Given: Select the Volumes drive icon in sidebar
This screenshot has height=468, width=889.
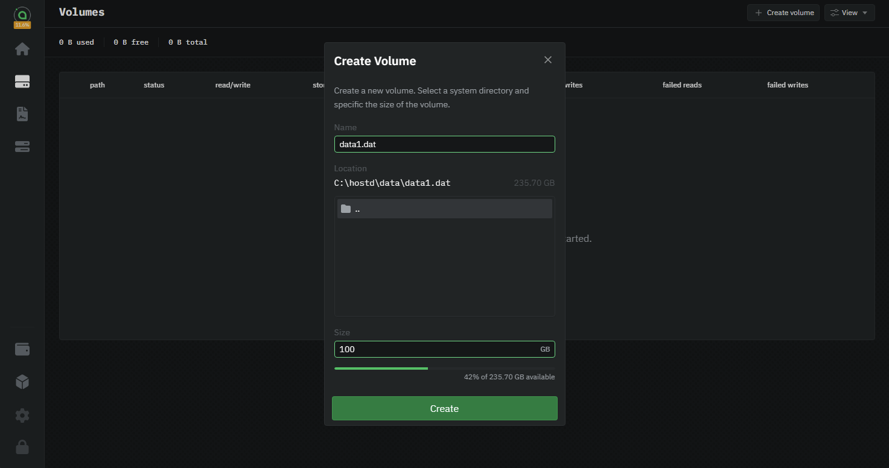Looking at the screenshot, I should tap(22, 82).
